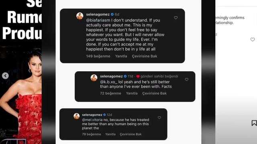
Task: Open selenagomez avatar in 12d comment
Action: tap(77, 116)
